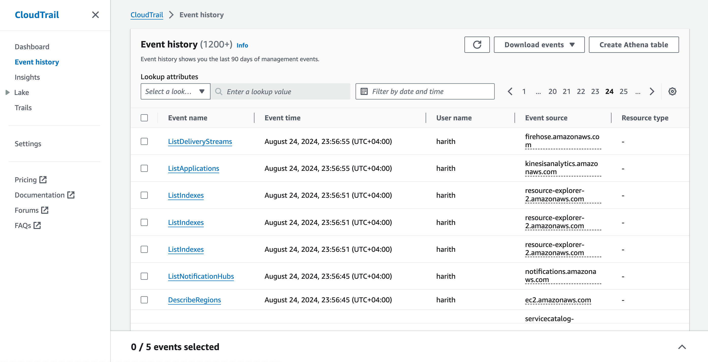Check the ListApplications event row
Viewport: 708px width, 362px height.
pos(144,168)
